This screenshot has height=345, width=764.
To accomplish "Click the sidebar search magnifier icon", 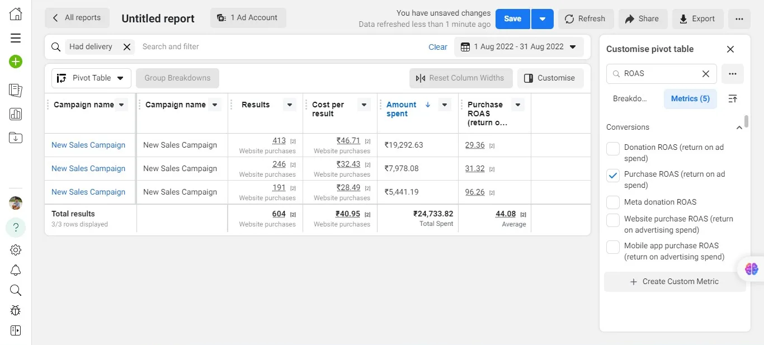I will click(x=16, y=290).
